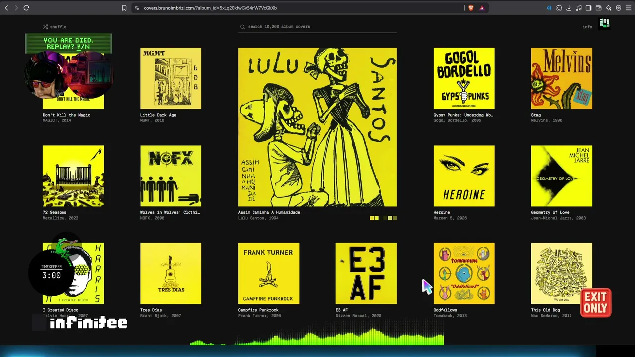The height and width of the screenshot is (357, 635).
Task: Select the NOFX Wolves in Wolves' Clothing cover
Action: pyautogui.click(x=171, y=176)
